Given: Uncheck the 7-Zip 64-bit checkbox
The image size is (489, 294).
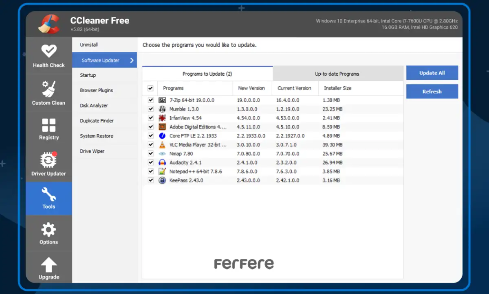Looking at the screenshot, I should point(151,100).
